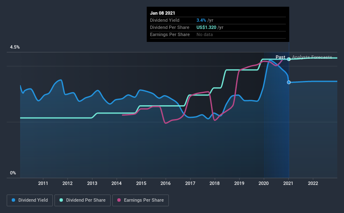This screenshot has height=213, width=344.
Task: Toggle the Earnings Per Share legend button
Action: click(x=140, y=200)
